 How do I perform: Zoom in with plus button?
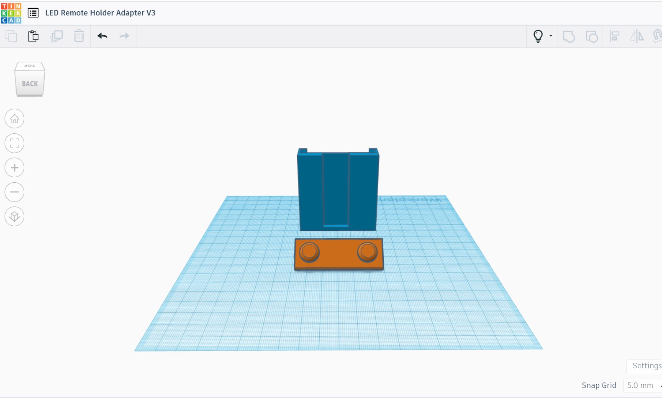15,168
